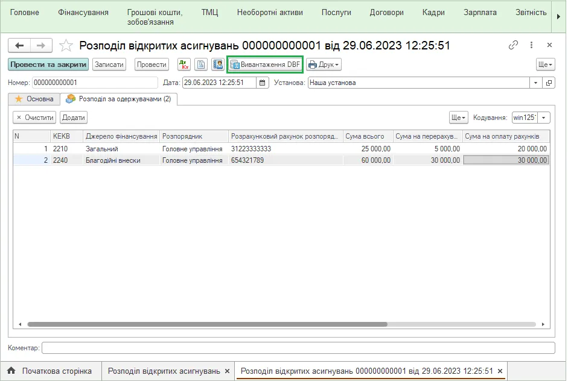Click the Розпорядник column header
Screen dimensions: 568x381
coord(194,136)
